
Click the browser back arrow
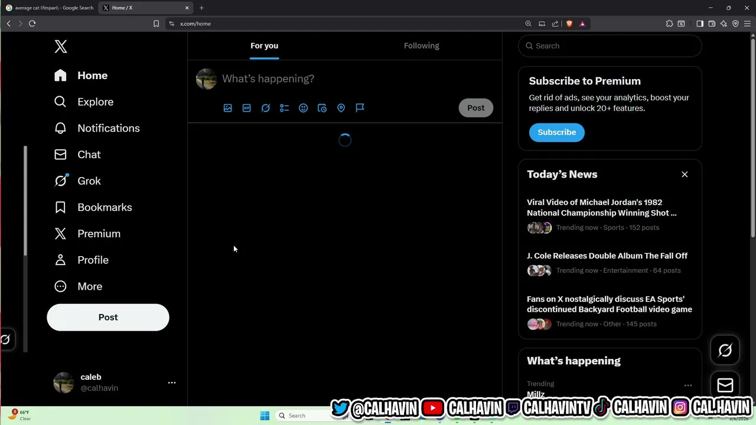click(8, 24)
